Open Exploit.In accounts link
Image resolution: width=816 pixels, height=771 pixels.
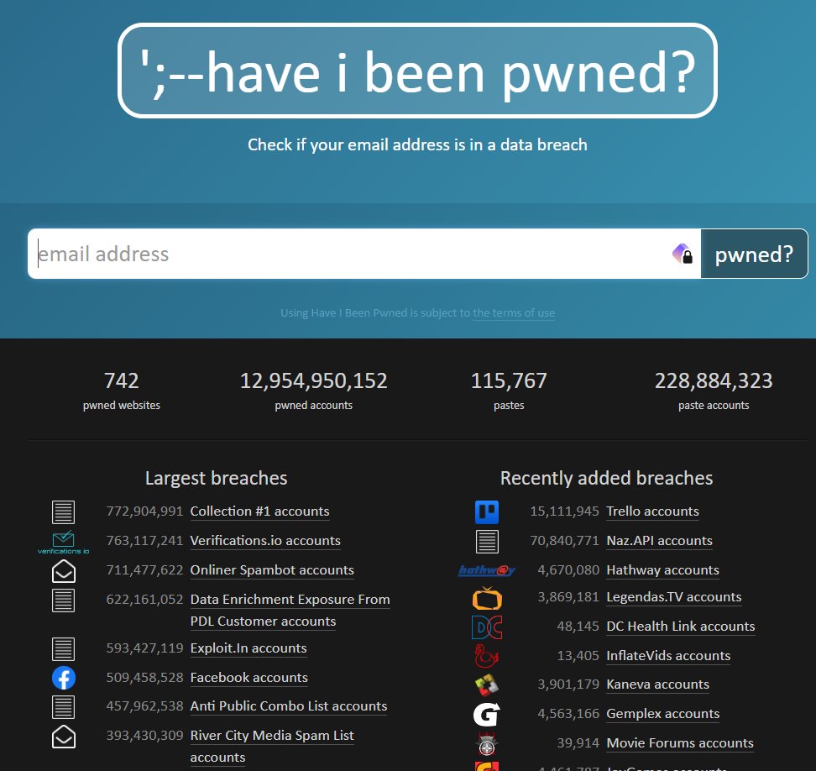point(248,648)
